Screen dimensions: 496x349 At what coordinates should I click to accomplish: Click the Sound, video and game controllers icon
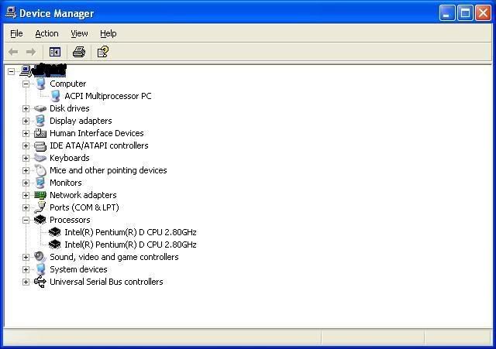(x=40, y=257)
